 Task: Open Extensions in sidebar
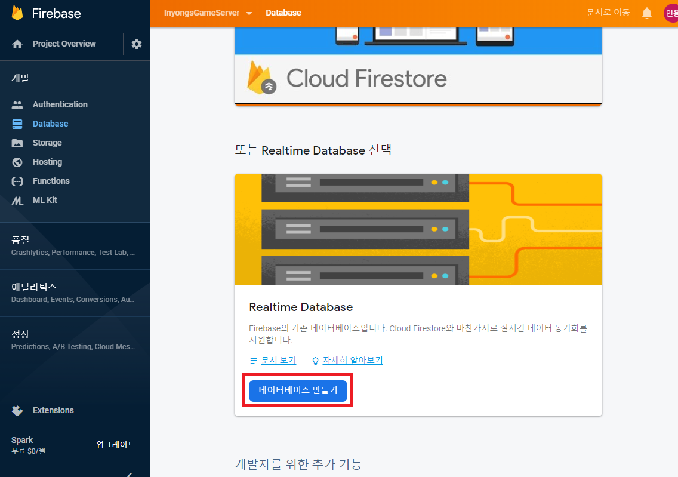(53, 410)
